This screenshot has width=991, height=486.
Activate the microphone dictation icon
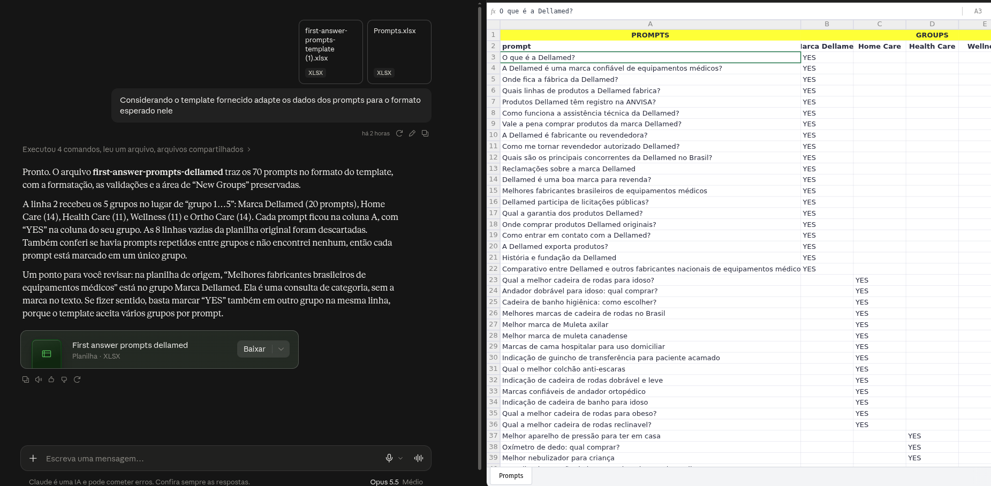pyautogui.click(x=389, y=458)
